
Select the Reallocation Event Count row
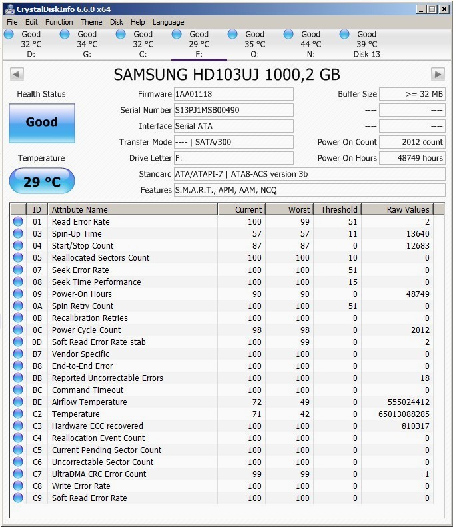[222, 438]
